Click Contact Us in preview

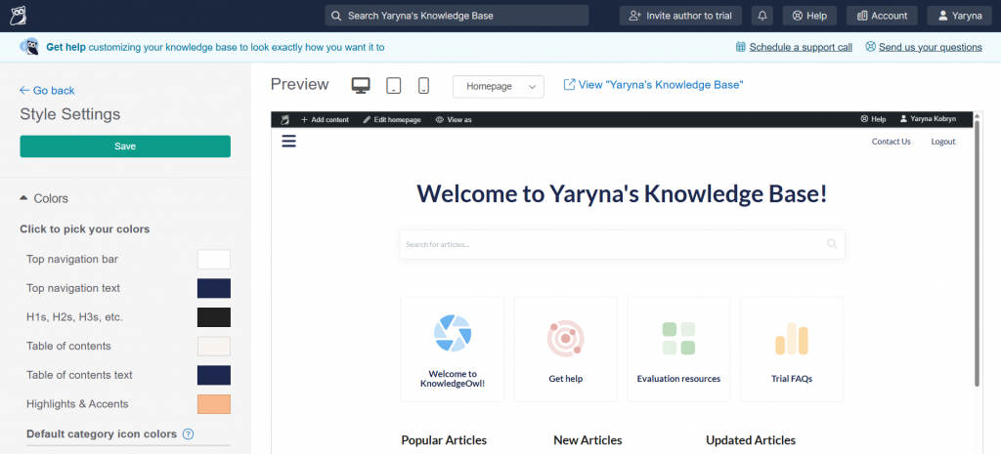click(x=892, y=142)
